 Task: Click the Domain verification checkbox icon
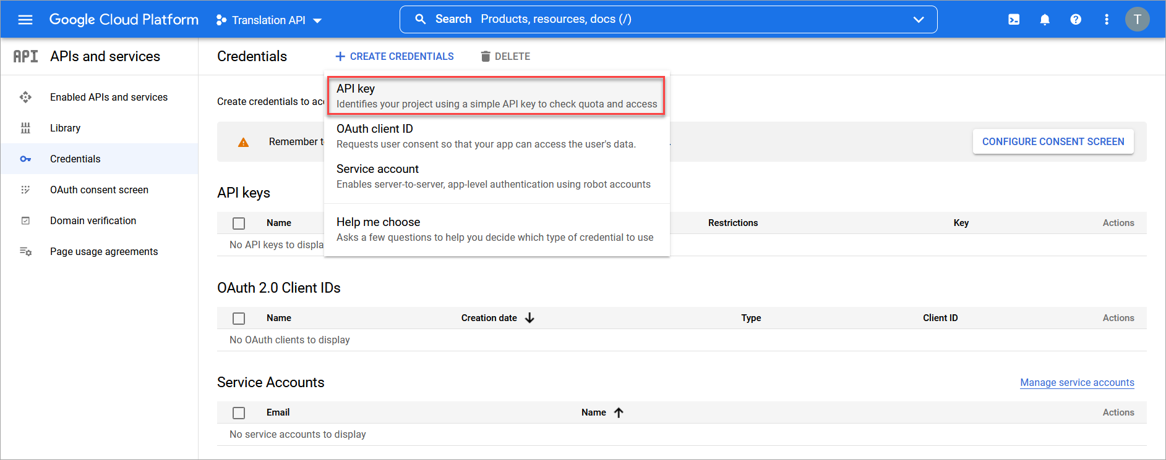[x=25, y=220]
